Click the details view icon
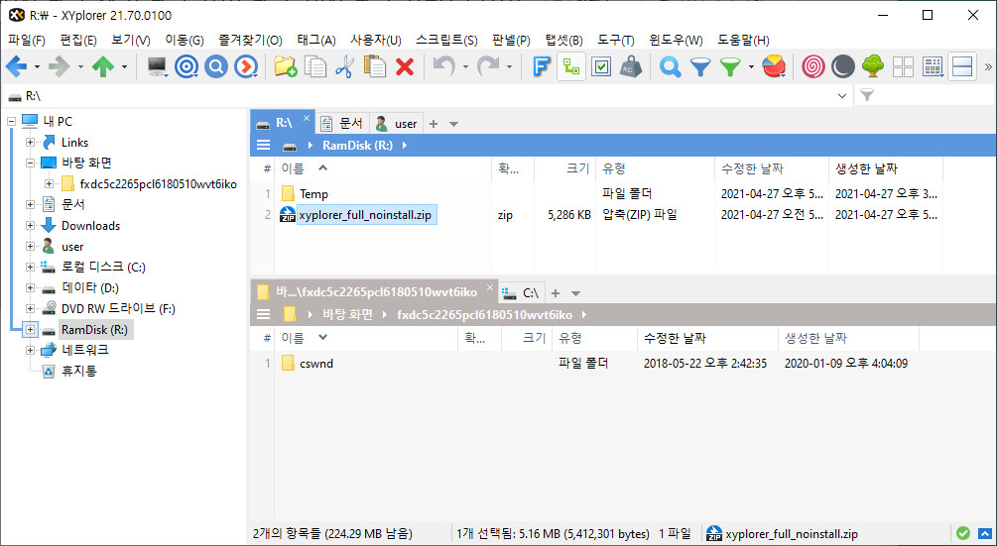Viewport: 997px width, 546px height. point(933,66)
